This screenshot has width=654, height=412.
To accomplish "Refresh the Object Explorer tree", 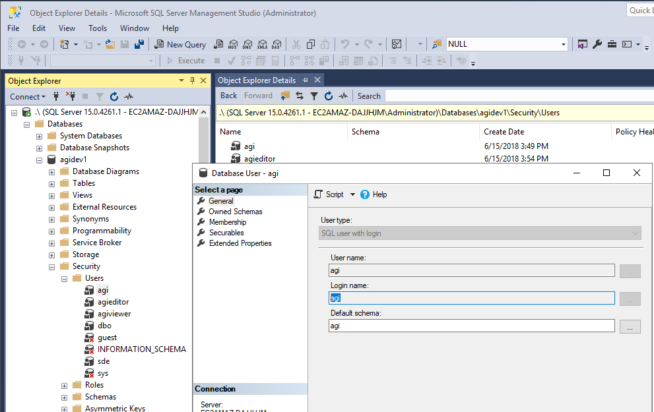I will tap(114, 96).
